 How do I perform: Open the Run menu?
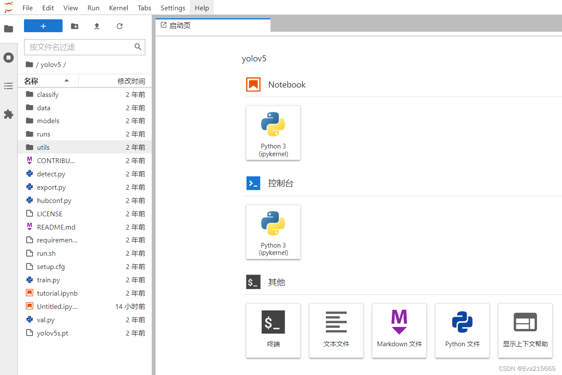click(x=93, y=8)
